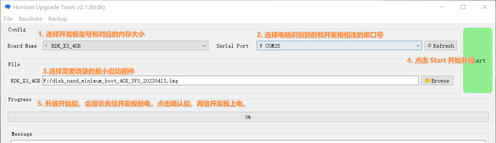The width and height of the screenshot is (496, 143).
Task: Expand the Serial Port COM25 dropdown
Action: tap(339, 46)
